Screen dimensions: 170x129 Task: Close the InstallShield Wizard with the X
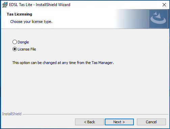pos(164,5)
